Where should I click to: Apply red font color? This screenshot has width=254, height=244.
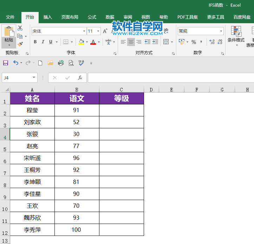tap(93, 42)
